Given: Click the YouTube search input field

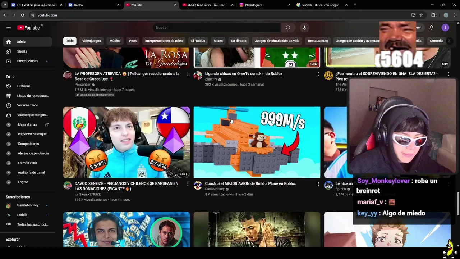Looking at the screenshot, I should coord(217,27).
